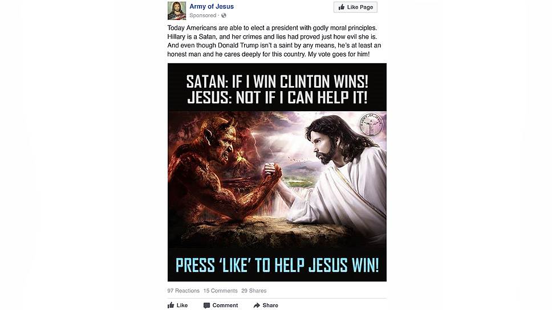Click the globe public-audience icon
Viewport: 552px width, 310px height.
point(224,15)
